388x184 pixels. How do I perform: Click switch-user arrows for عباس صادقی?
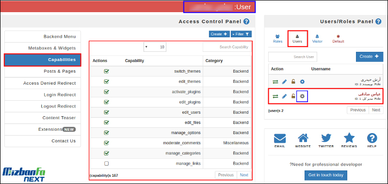[275, 96]
